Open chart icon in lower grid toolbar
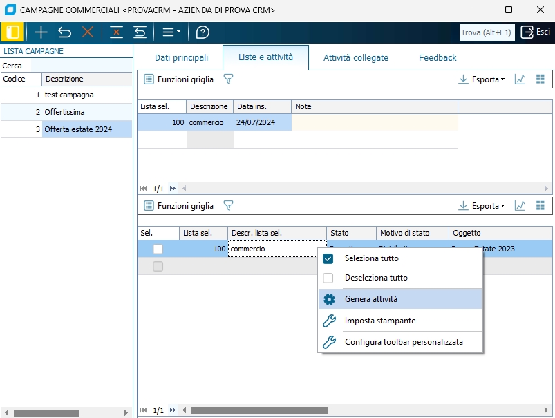The height and width of the screenshot is (418, 555). tap(520, 206)
